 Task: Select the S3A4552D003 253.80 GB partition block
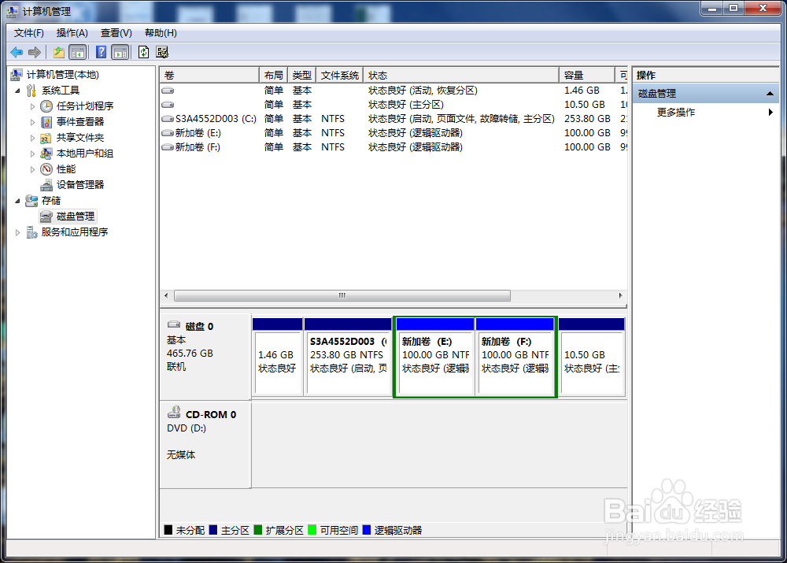click(x=348, y=357)
